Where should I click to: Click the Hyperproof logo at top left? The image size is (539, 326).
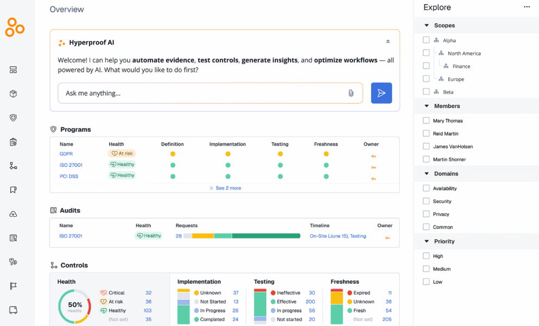coord(15,27)
